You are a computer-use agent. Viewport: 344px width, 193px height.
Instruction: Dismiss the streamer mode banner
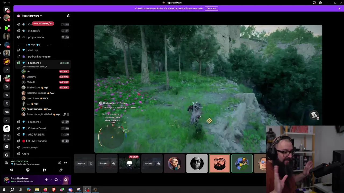(339, 9)
